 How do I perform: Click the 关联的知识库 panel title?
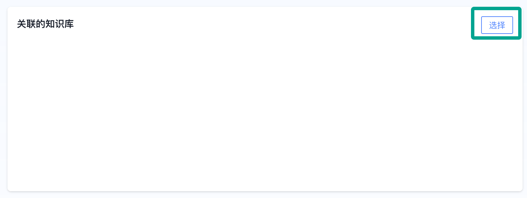click(x=46, y=24)
